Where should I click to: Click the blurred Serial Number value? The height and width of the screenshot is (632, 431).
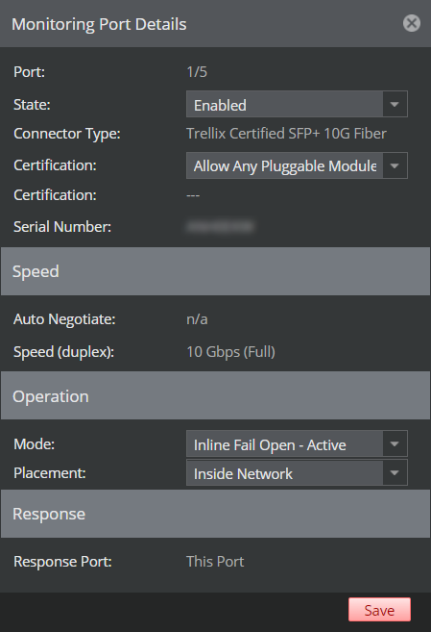[x=220, y=226]
